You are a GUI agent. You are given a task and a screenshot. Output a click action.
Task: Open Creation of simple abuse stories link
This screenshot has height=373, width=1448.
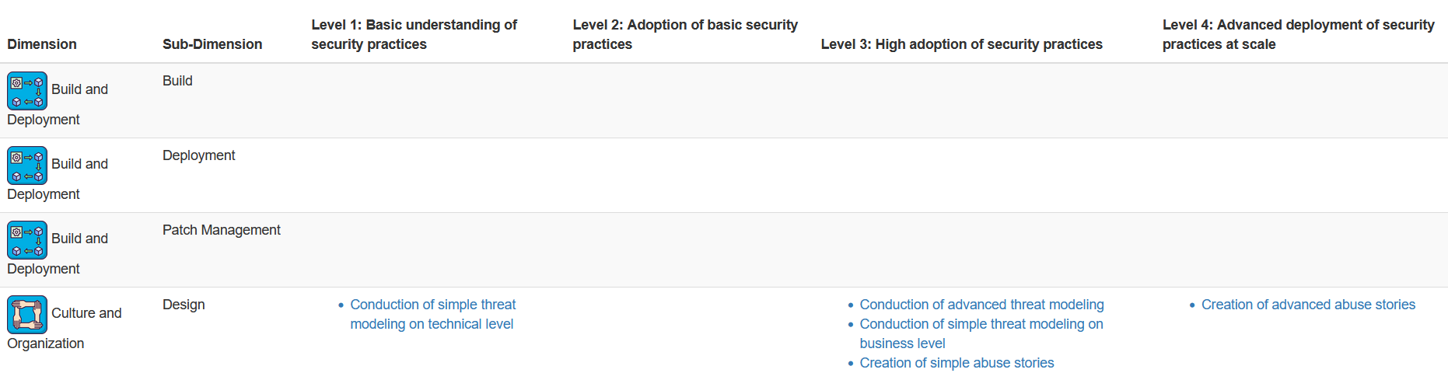click(957, 363)
